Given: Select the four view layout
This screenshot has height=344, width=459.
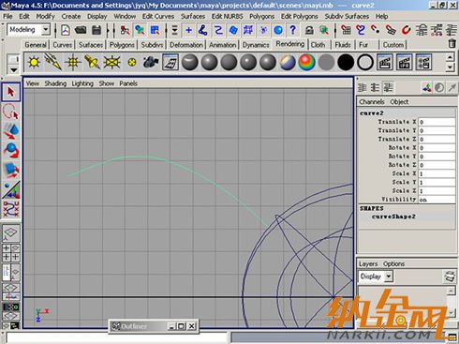Looking at the screenshot, I should point(11,252).
